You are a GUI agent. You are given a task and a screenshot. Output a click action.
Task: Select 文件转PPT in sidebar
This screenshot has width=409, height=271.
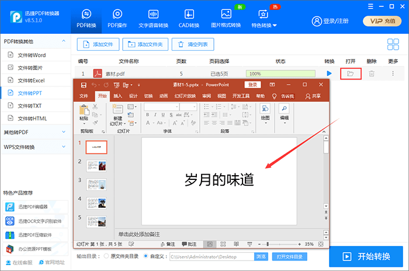coord(36,93)
